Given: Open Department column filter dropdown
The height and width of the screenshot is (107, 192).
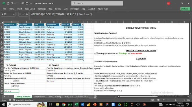Looking at the screenshot, I should (x=60, y=25).
